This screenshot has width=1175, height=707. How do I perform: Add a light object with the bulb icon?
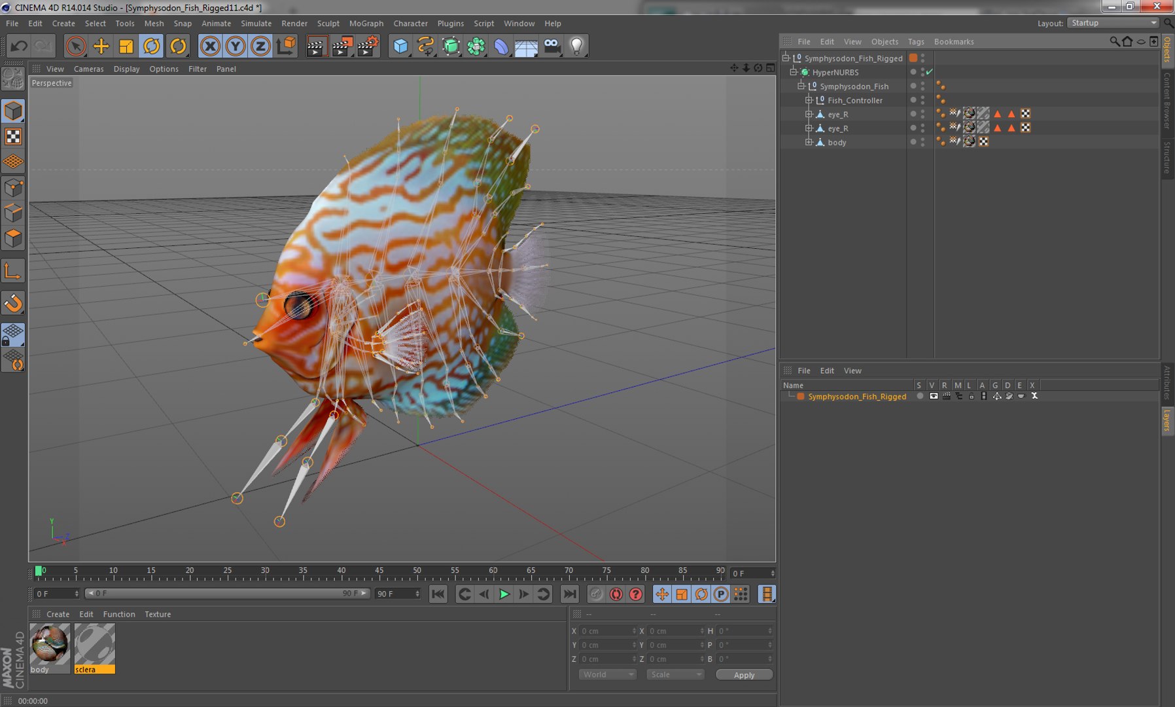[x=576, y=46]
